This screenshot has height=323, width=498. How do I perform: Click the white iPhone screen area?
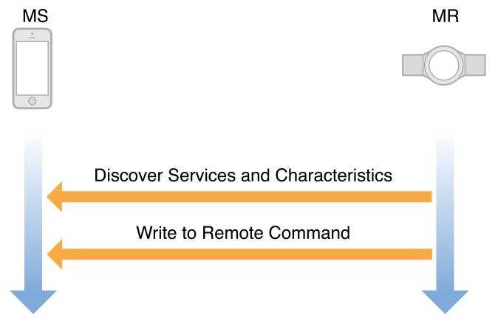click(x=33, y=66)
